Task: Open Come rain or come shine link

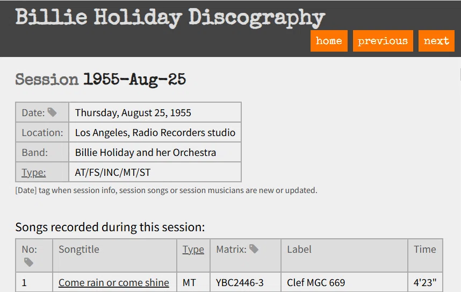Action: (114, 282)
